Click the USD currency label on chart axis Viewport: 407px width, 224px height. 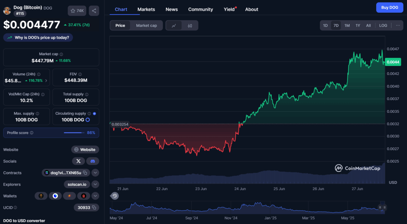[393, 182]
